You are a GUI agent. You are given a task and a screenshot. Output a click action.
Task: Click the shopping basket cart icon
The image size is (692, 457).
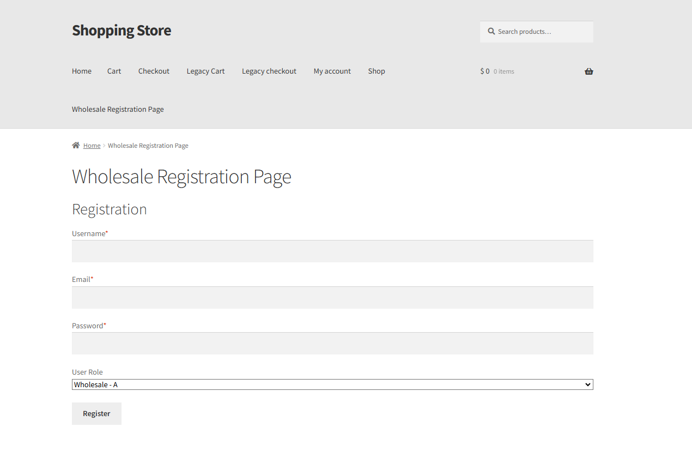(588, 71)
